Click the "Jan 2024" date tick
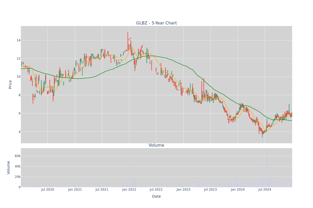Screen dimensions: 313x208 point(238,190)
